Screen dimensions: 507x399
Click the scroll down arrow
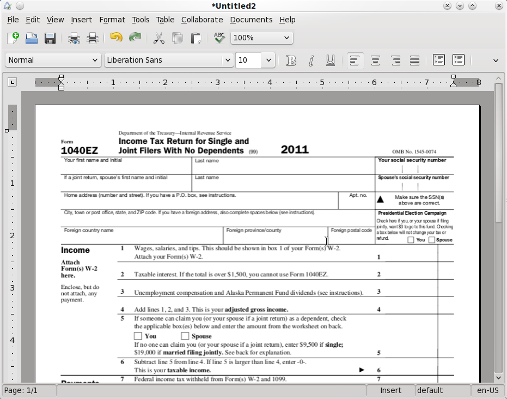point(498,378)
